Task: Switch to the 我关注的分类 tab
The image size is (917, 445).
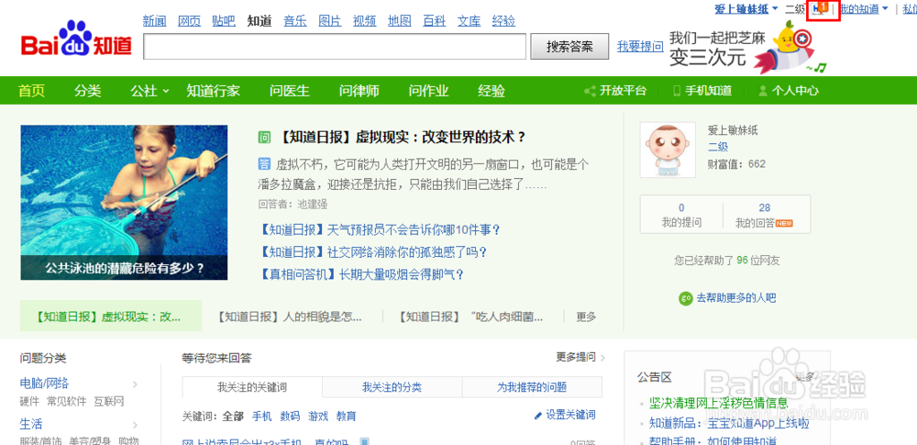Action: tap(392, 387)
